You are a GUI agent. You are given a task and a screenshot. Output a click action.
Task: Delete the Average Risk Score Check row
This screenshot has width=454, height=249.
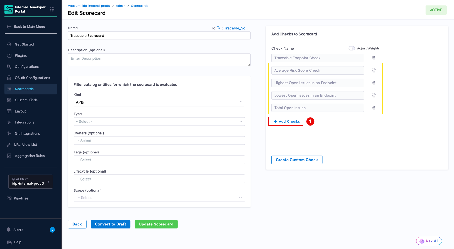(x=374, y=70)
